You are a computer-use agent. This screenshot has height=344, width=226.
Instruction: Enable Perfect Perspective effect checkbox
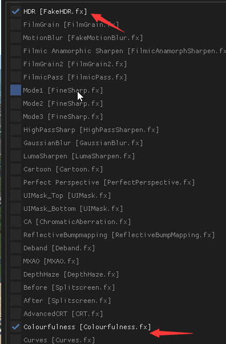coord(15,182)
